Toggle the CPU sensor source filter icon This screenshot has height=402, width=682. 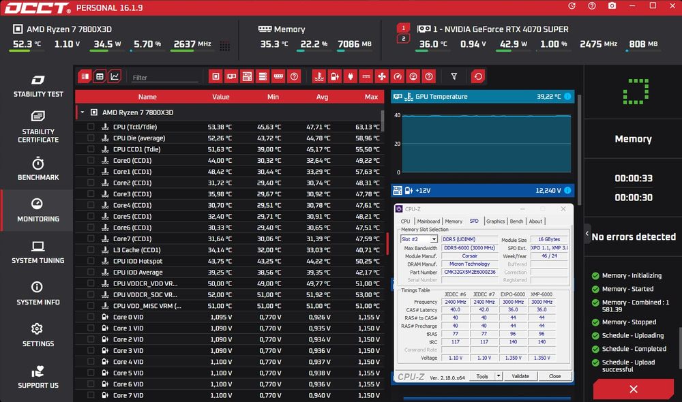[216, 76]
